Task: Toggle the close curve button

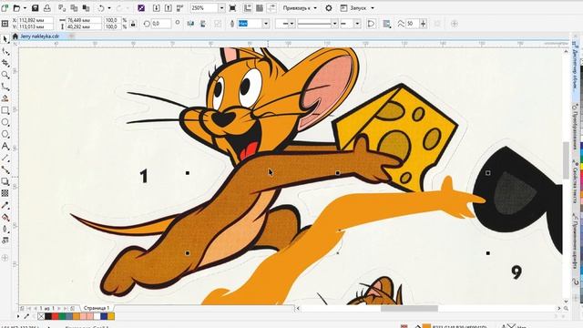Action: click(x=371, y=24)
